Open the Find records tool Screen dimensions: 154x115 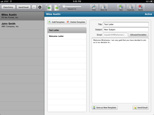pos(94,8)
